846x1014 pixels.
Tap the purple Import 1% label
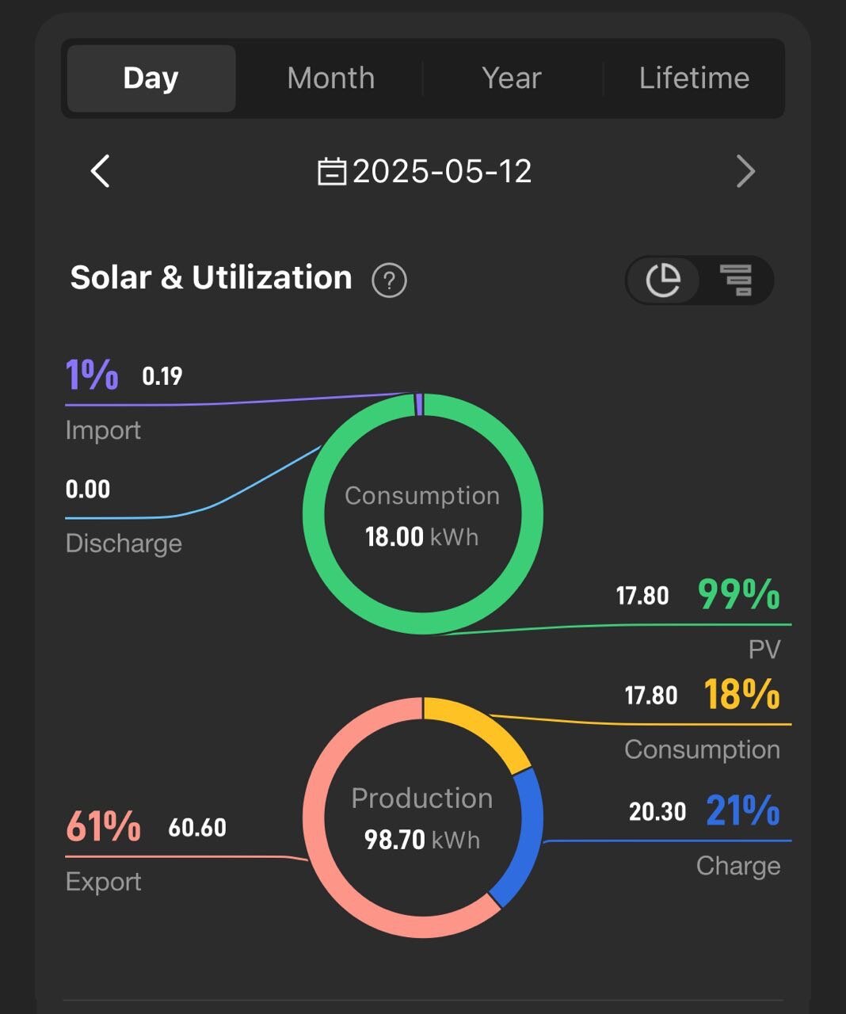tap(92, 375)
